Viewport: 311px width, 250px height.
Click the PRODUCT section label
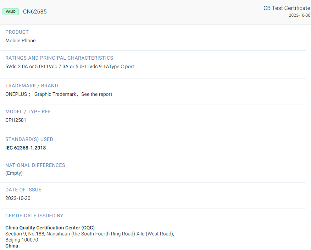(x=17, y=32)
